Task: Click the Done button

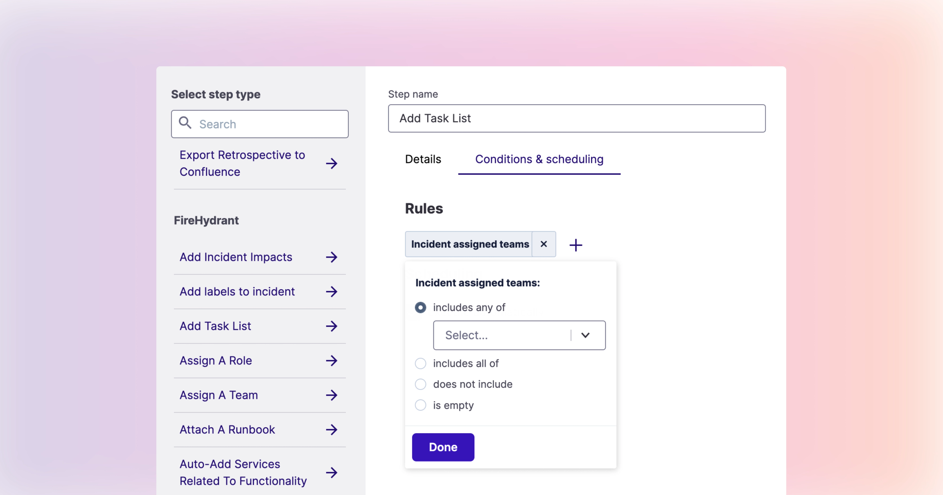Action: (x=443, y=447)
